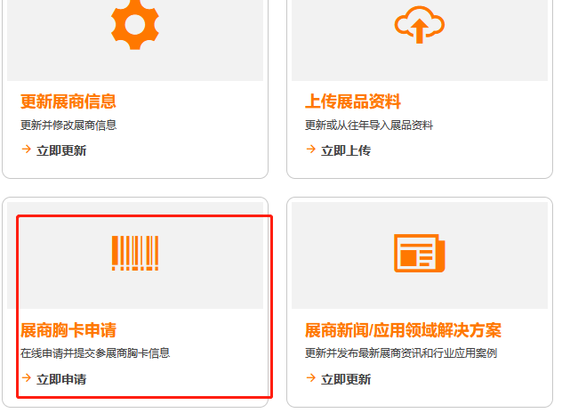Screen dimensions: 562x413
Task: Select the text 更新或从往年导入展品资料
Action: 369,126
